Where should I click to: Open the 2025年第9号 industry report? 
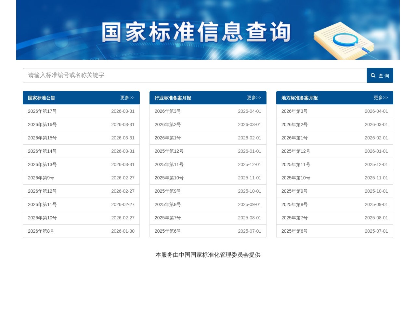(x=168, y=191)
